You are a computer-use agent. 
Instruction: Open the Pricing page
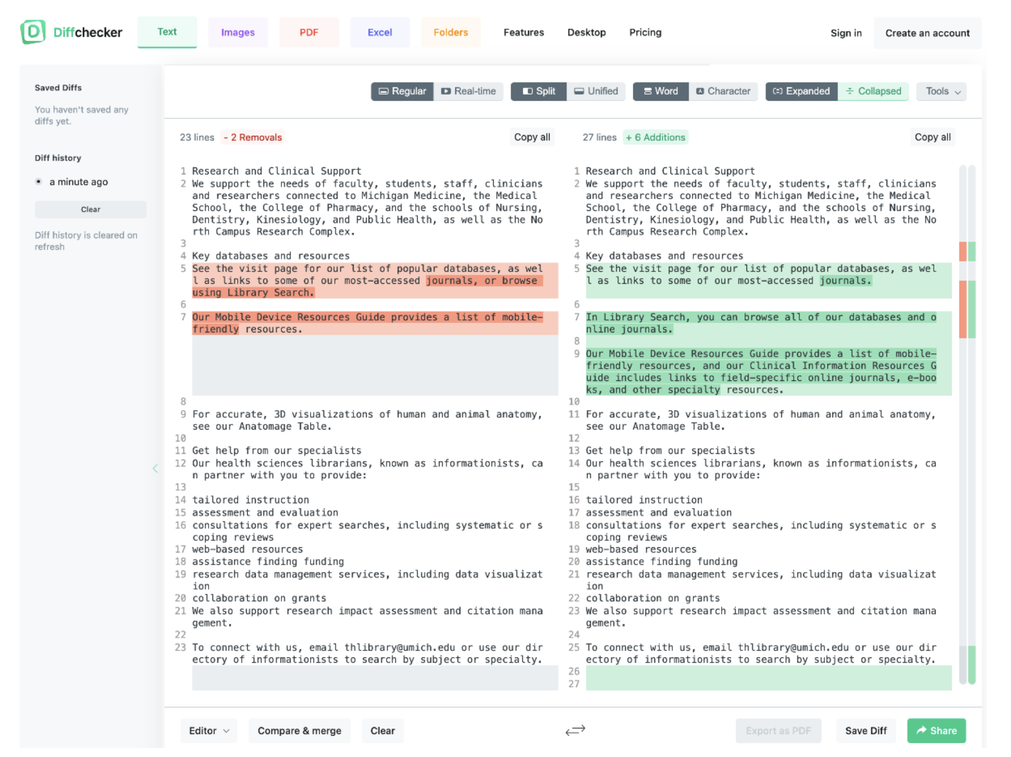tap(645, 32)
